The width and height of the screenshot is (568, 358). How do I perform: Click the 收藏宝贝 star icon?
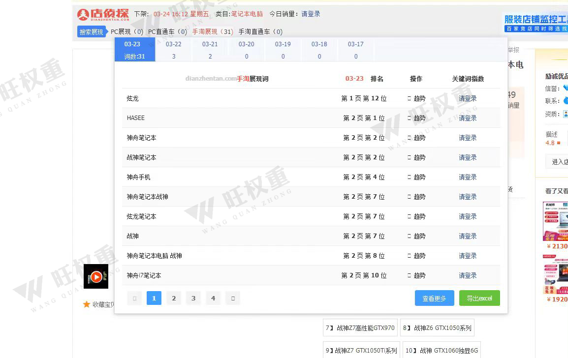[86, 304]
